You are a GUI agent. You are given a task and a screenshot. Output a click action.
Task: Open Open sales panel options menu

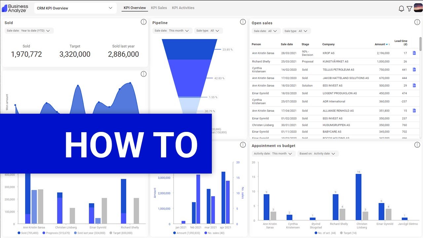click(417, 22)
